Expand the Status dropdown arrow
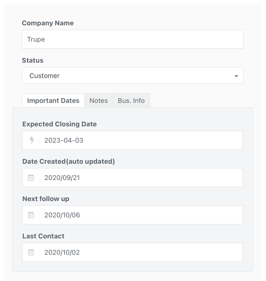The width and height of the screenshot is (266, 281). pyautogui.click(x=236, y=76)
